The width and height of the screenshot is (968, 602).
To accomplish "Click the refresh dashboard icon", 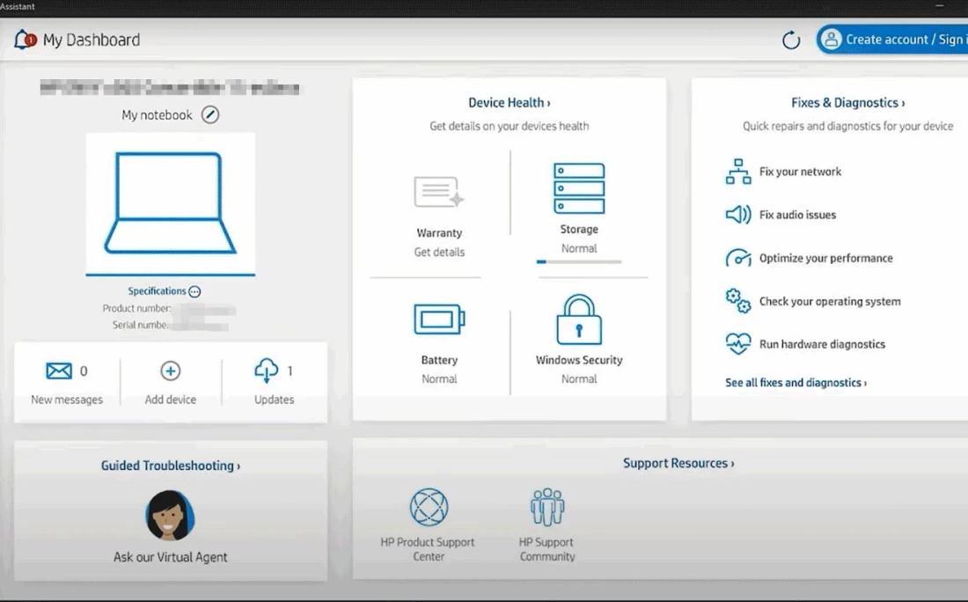I will click(x=791, y=40).
